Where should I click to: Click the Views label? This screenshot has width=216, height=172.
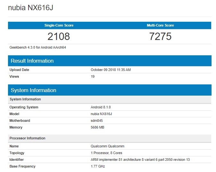[x=14, y=76]
